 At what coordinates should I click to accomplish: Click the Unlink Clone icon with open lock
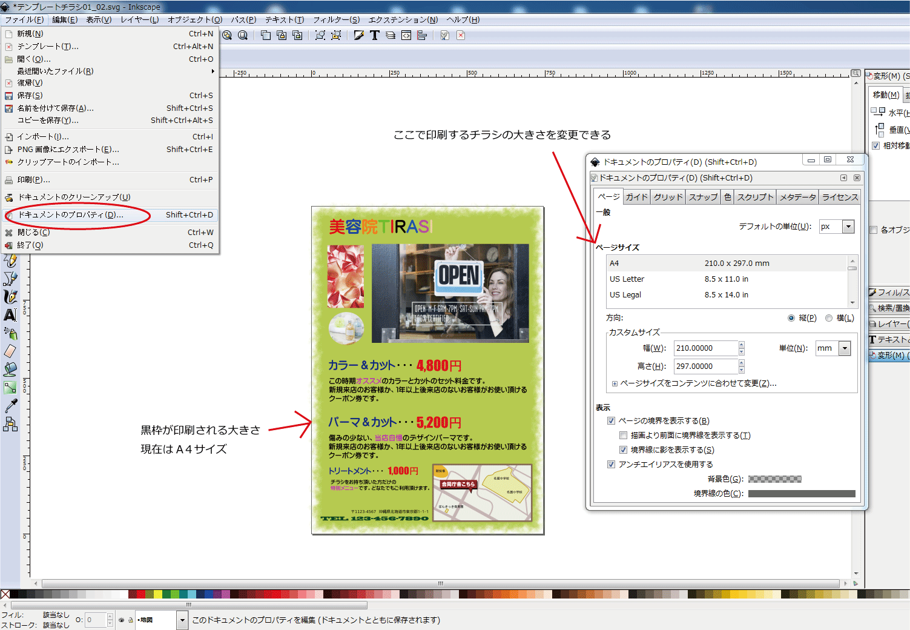click(x=297, y=35)
